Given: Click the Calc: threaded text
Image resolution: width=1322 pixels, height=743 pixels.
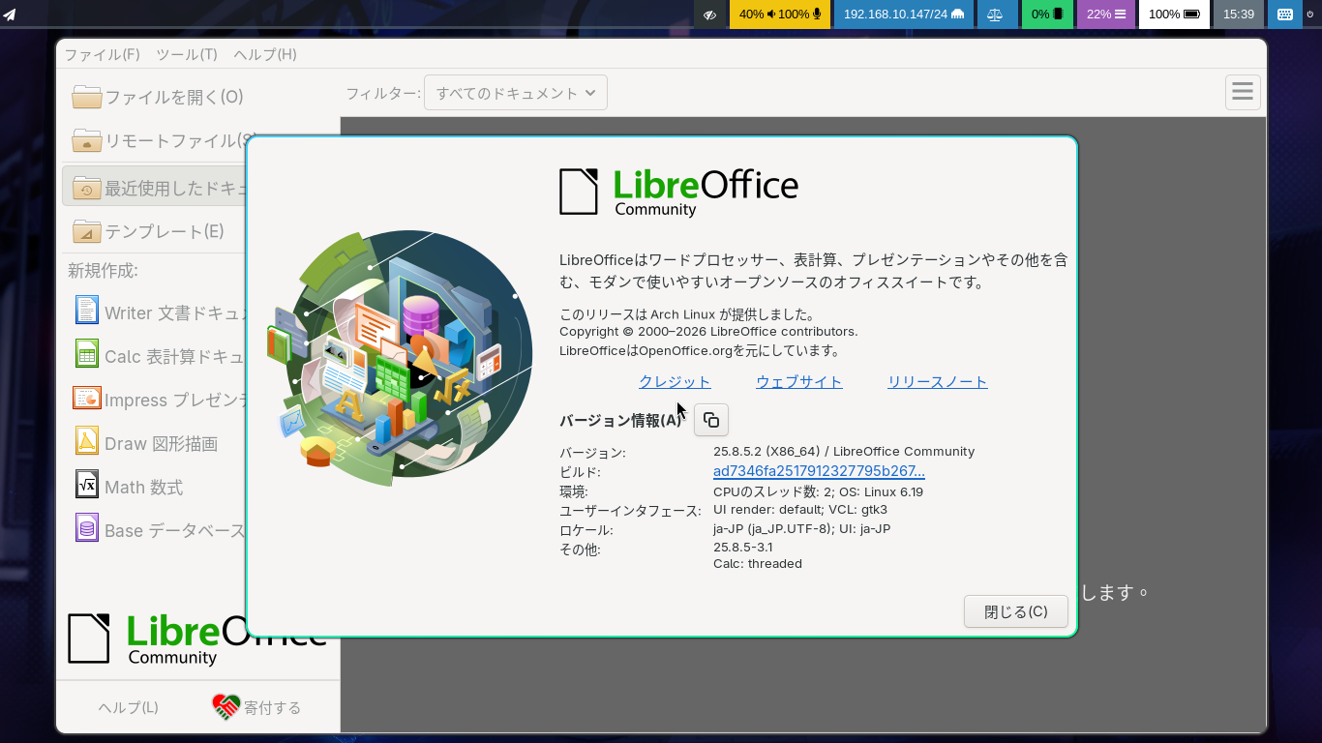Looking at the screenshot, I should click(x=758, y=563).
